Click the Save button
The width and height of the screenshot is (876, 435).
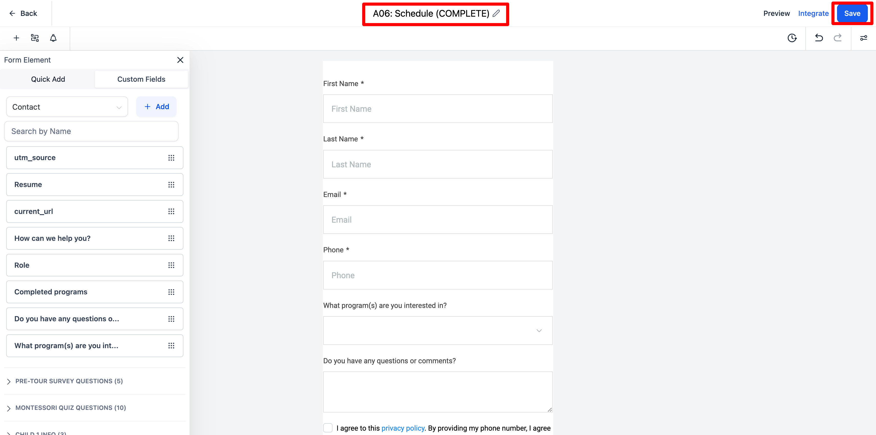tap(852, 13)
